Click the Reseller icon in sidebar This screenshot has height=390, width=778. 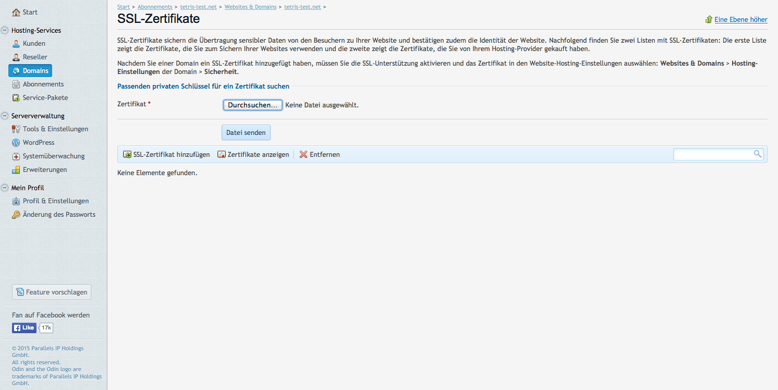[x=16, y=57]
